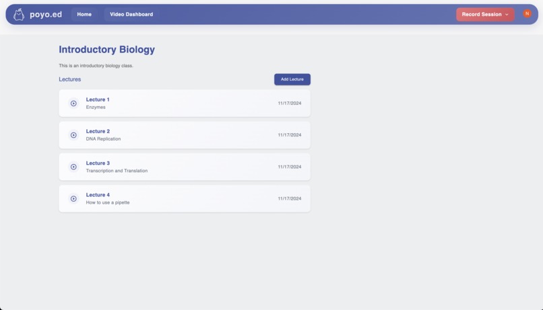Open the user avatar N profile

click(527, 13)
